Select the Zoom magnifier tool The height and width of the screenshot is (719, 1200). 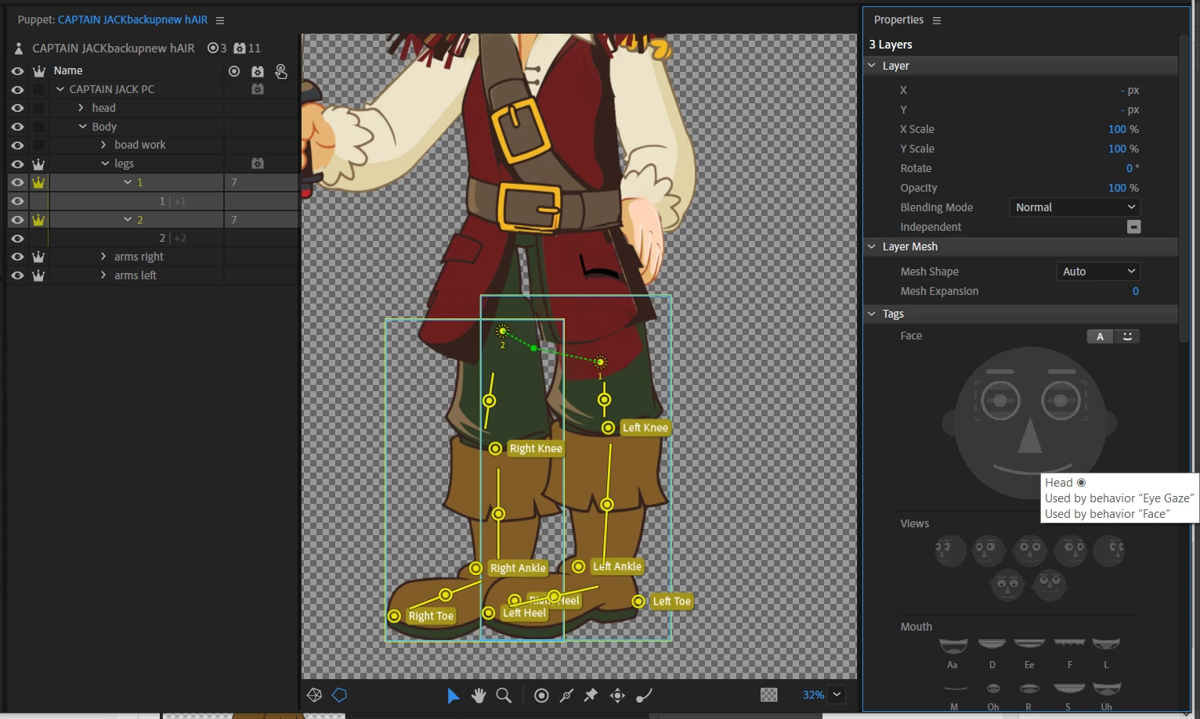(504, 696)
